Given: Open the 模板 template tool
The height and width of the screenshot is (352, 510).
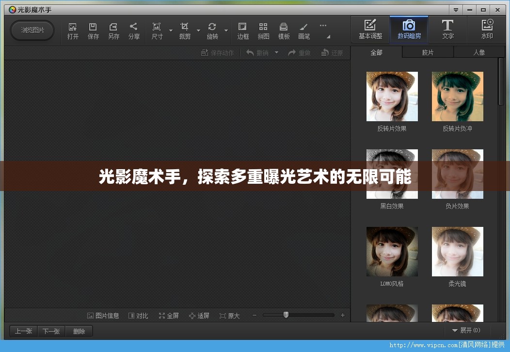Looking at the screenshot, I should click(x=284, y=31).
